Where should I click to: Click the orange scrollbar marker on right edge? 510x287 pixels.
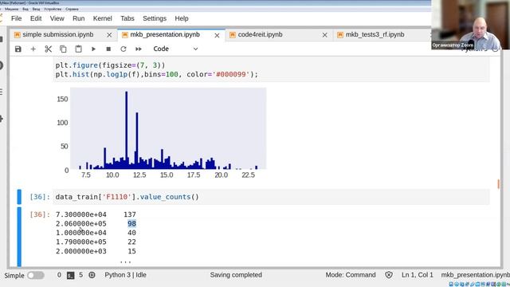[498, 184]
